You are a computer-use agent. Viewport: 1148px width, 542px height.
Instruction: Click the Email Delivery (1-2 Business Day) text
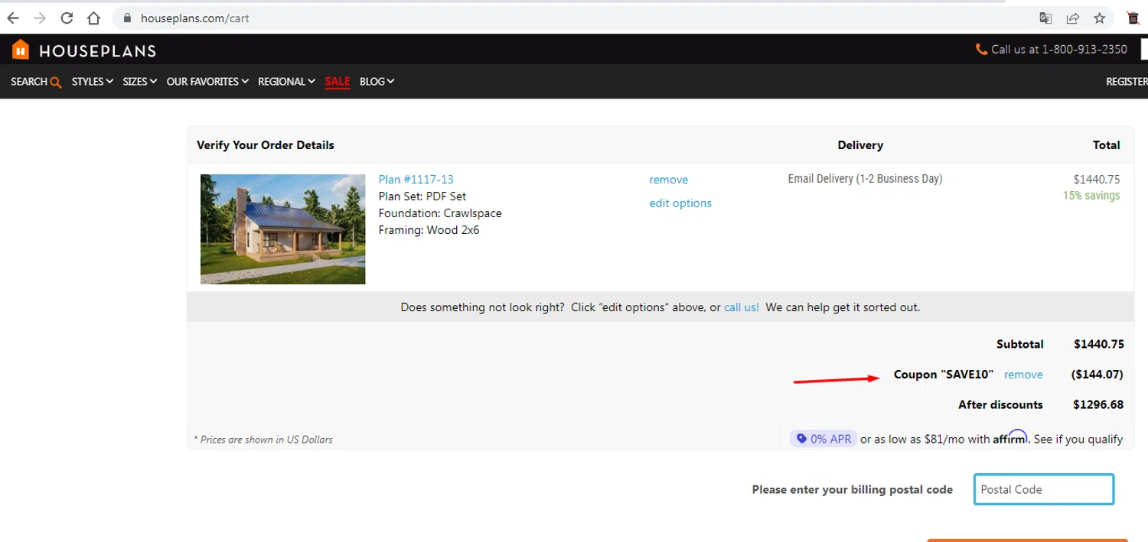click(x=865, y=179)
